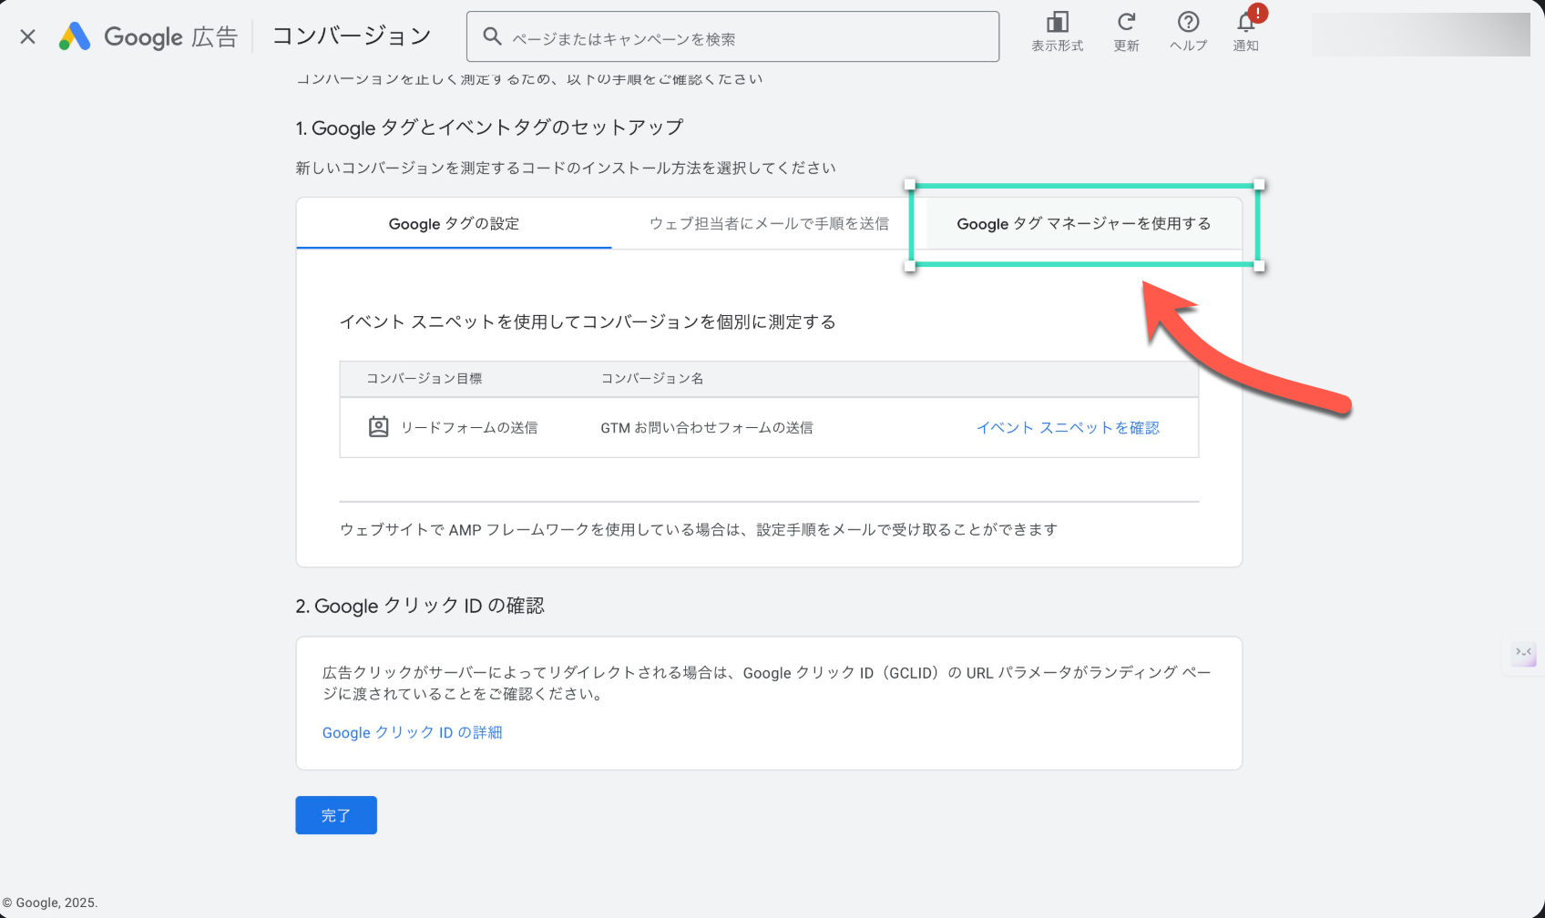Switch to ウェブ担当者にメールで手順を送信 tab
The image size is (1545, 918).
pos(769,224)
